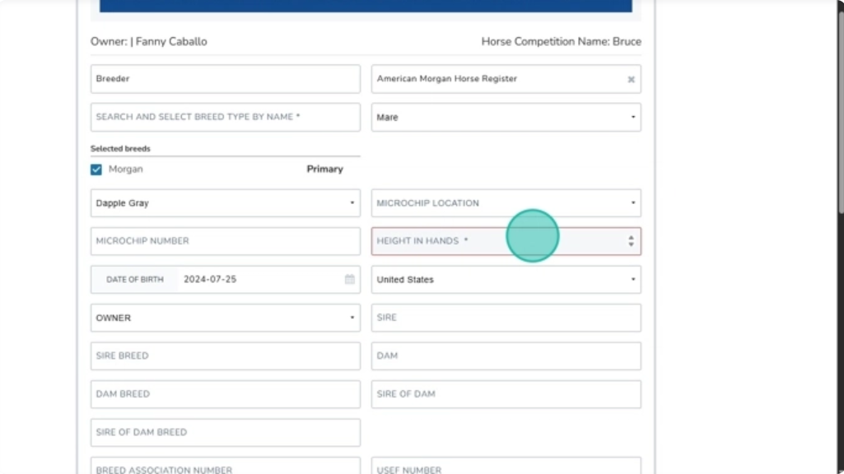Expand the Dapple Gray color dropdown
The image size is (844, 474).
225,203
